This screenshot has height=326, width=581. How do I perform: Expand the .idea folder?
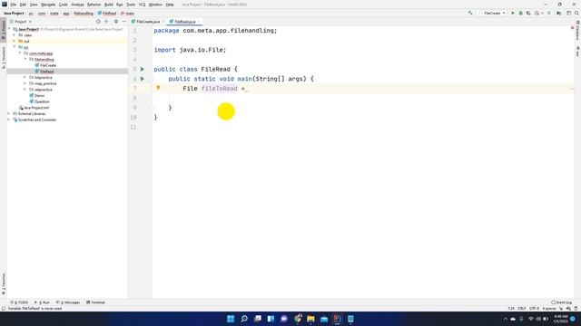pyautogui.click(x=15, y=35)
